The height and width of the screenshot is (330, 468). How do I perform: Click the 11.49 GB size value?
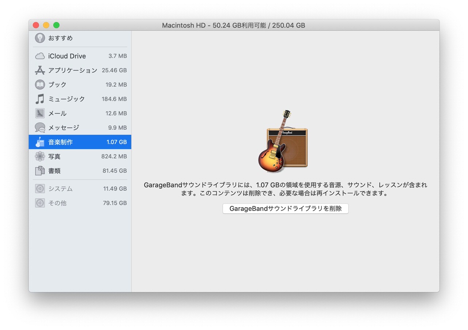[115, 189]
